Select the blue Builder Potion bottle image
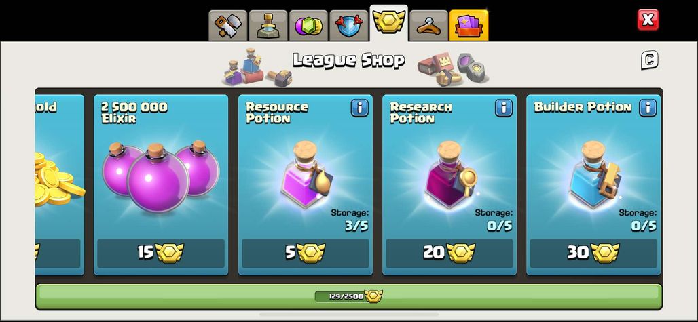698x322 pixels. tap(595, 174)
